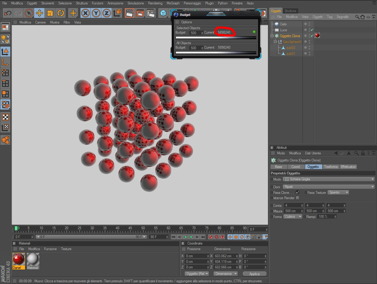Toggle the Y axis lock
Screen dimensions: 377x284
pyautogui.click(x=96, y=13)
